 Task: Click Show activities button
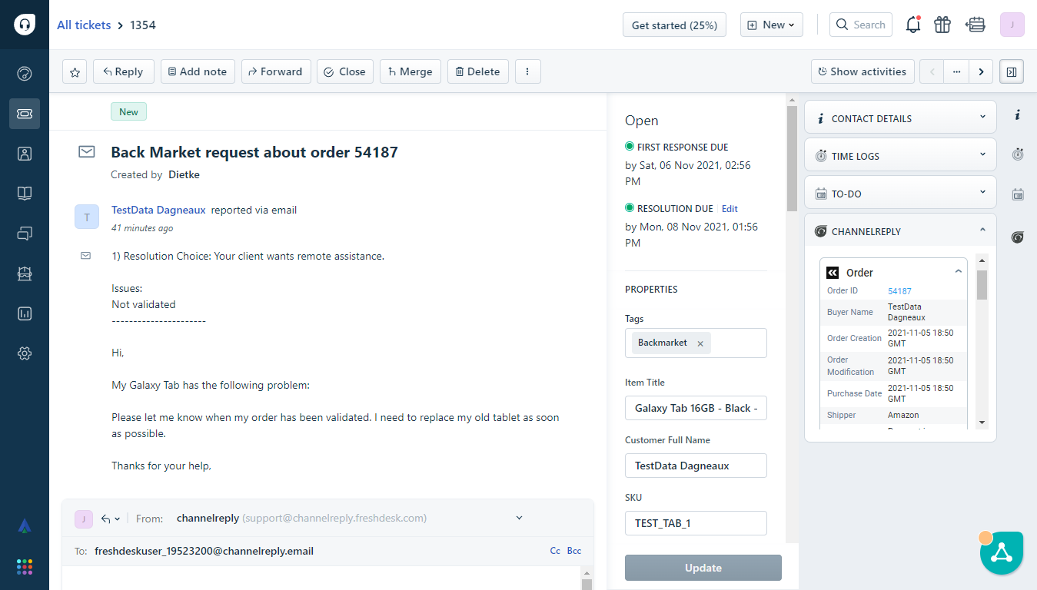point(863,71)
